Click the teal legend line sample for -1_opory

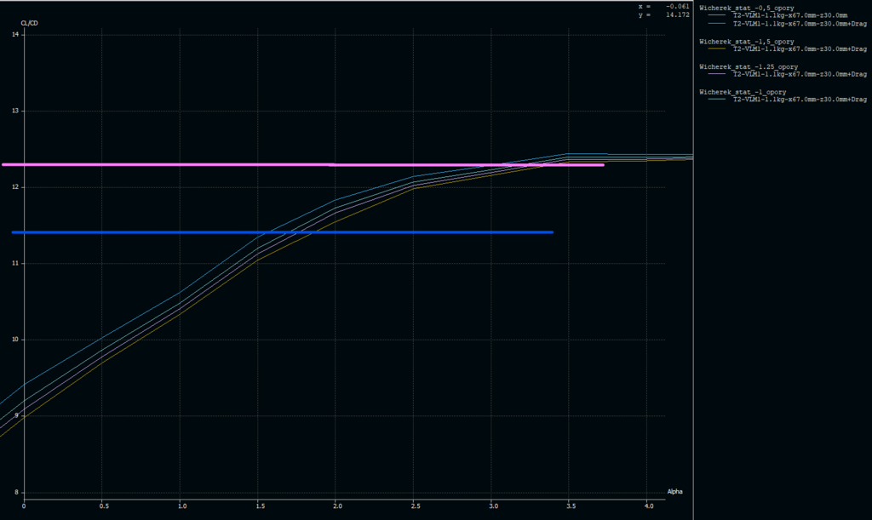click(719, 100)
